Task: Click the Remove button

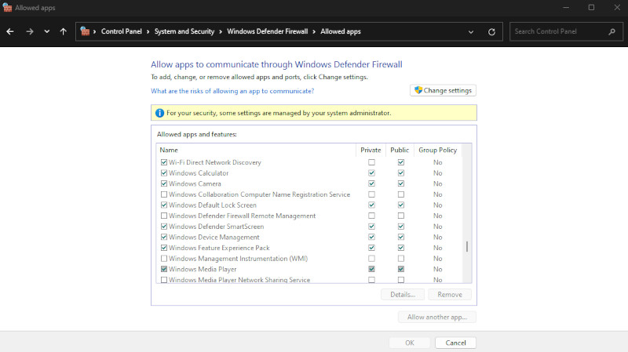Action: (x=450, y=295)
